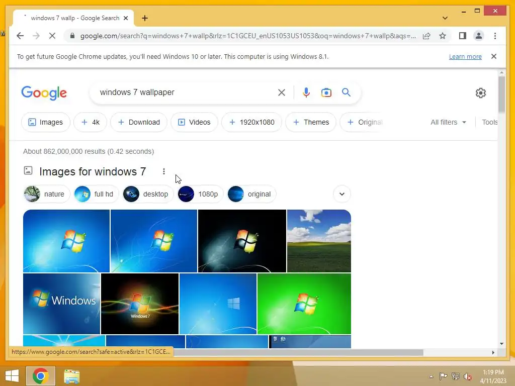515x386 pixels.
Task: Select the full hd image chip
Action: tap(96, 194)
